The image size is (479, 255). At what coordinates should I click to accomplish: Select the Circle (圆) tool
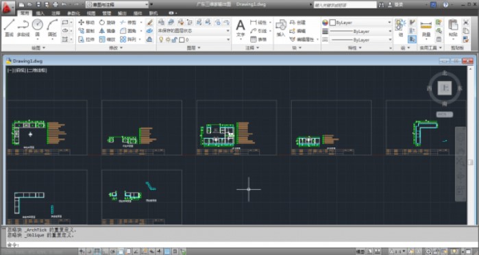tap(38, 28)
